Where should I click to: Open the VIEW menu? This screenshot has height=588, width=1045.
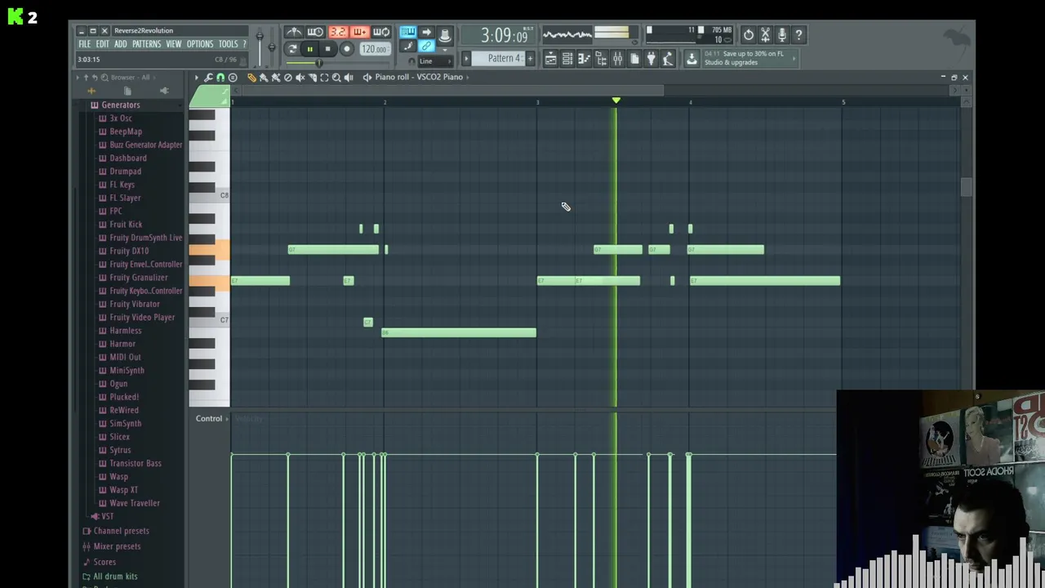(x=173, y=44)
